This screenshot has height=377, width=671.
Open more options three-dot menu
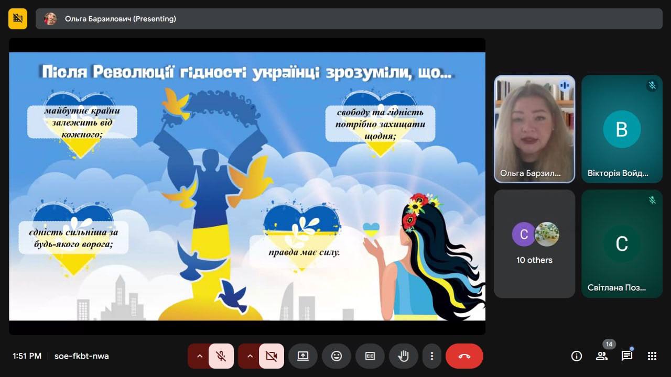tap(431, 356)
